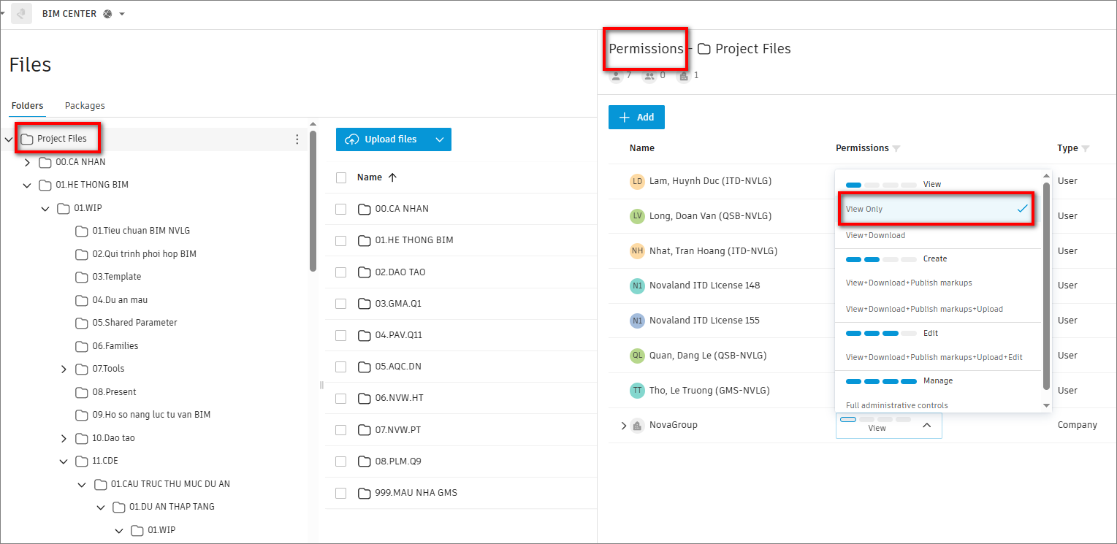Tick the select-all checkbox beside Name header
The height and width of the screenshot is (544, 1117).
[340, 177]
